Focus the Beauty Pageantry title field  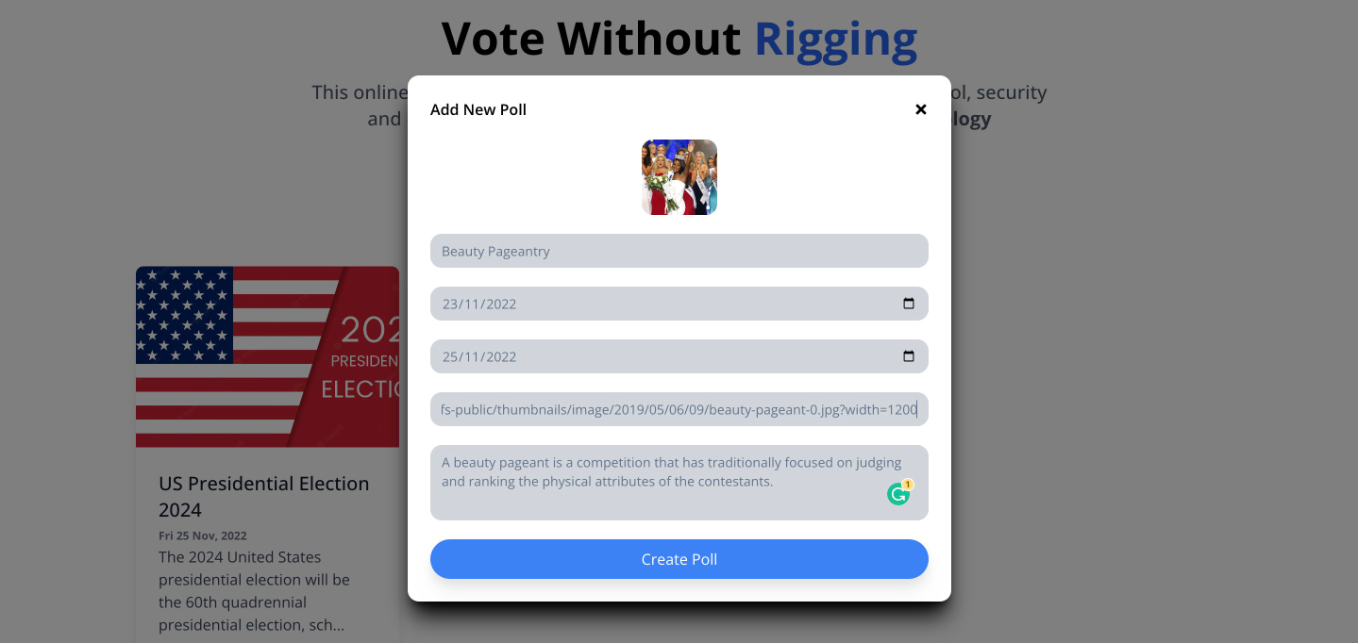pos(679,251)
